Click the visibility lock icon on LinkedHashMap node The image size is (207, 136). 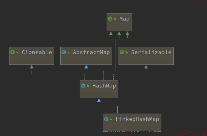point(111,119)
